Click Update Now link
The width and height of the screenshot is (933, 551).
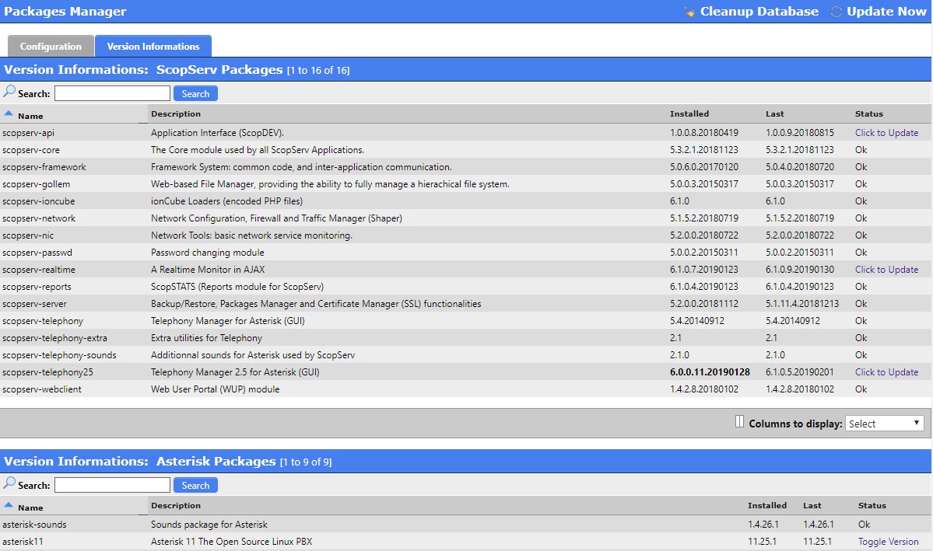886,12
